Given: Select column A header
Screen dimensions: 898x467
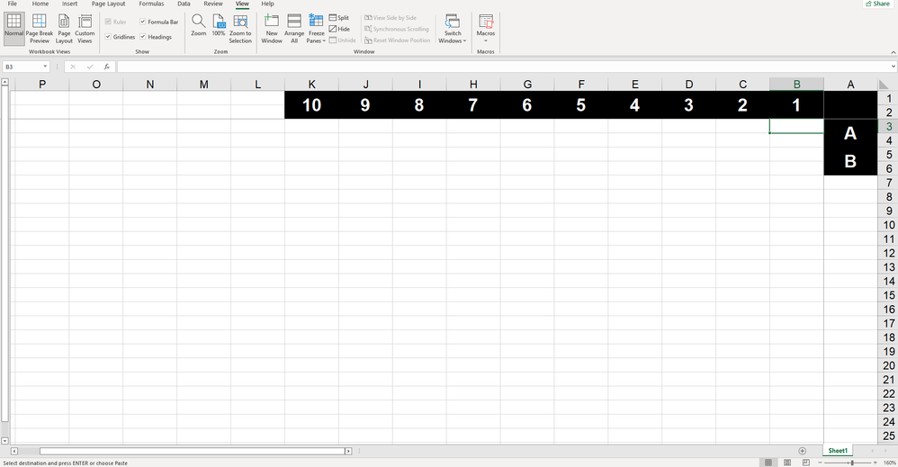Looking at the screenshot, I should tap(850, 85).
